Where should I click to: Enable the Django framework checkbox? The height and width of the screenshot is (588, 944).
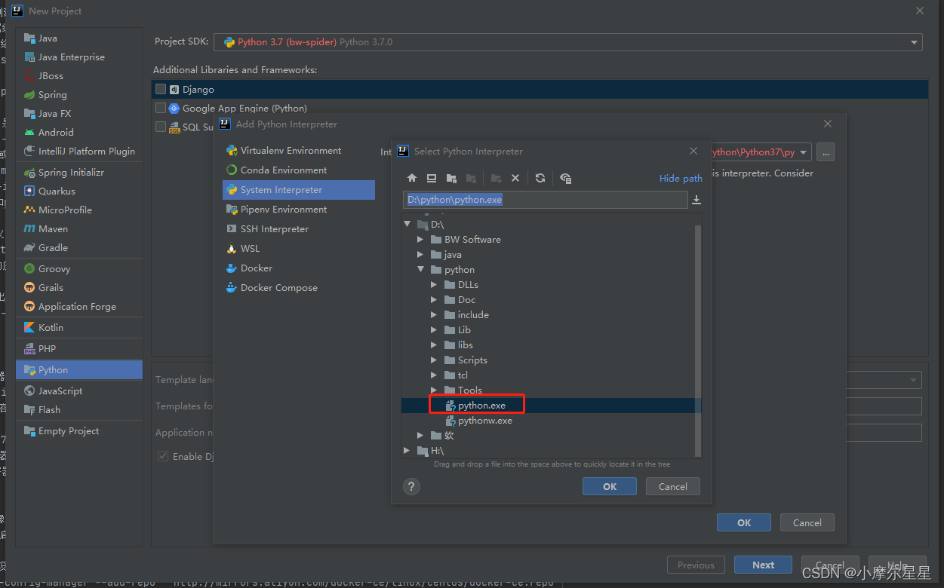[x=161, y=89]
